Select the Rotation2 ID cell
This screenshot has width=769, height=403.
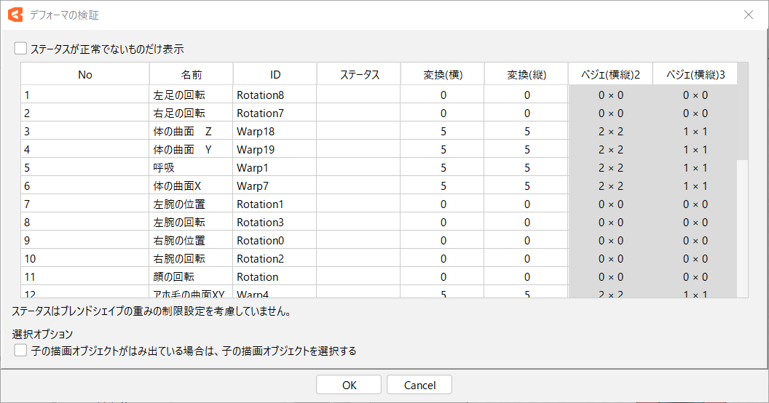(x=260, y=259)
